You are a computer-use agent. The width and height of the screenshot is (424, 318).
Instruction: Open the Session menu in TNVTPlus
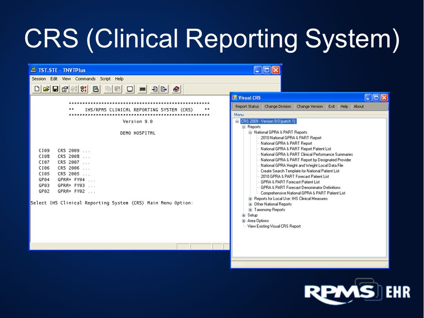(x=39, y=79)
